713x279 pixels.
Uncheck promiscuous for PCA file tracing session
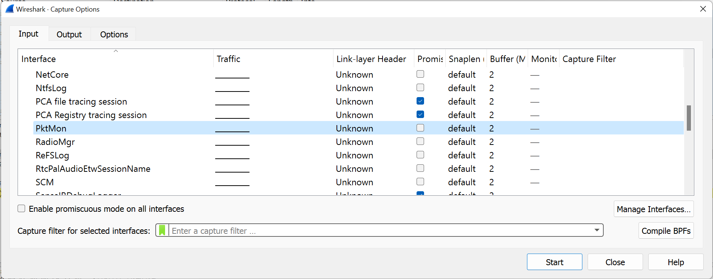[x=420, y=101]
